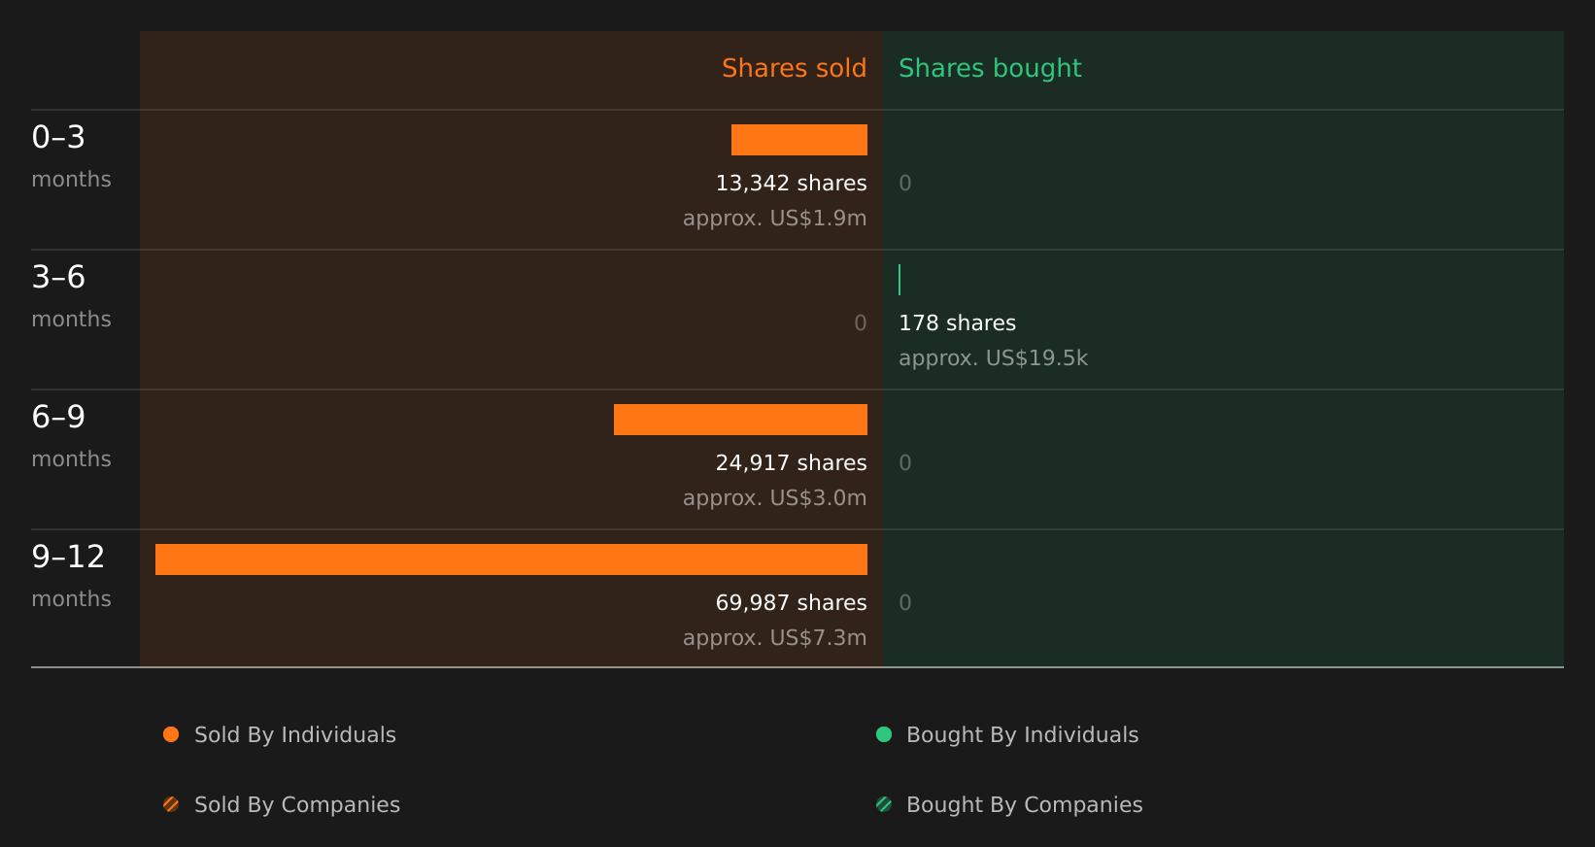The height and width of the screenshot is (847, 1595).
Task: Click the 24,917 shares value
Action: click(x=792, y=463)
